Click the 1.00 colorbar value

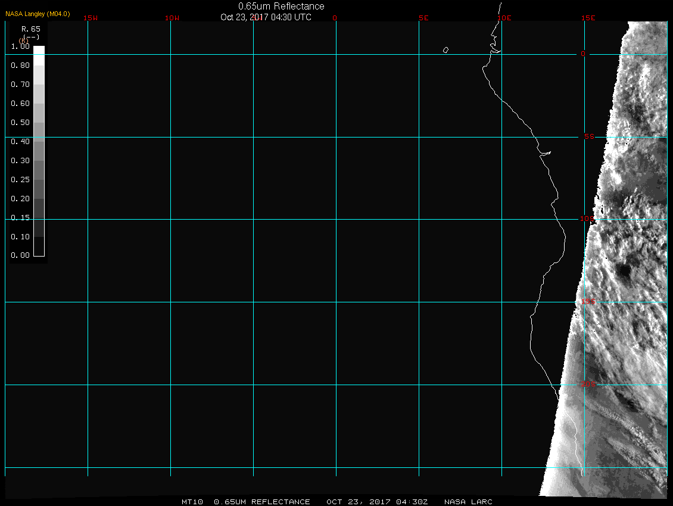click(20, 46)
